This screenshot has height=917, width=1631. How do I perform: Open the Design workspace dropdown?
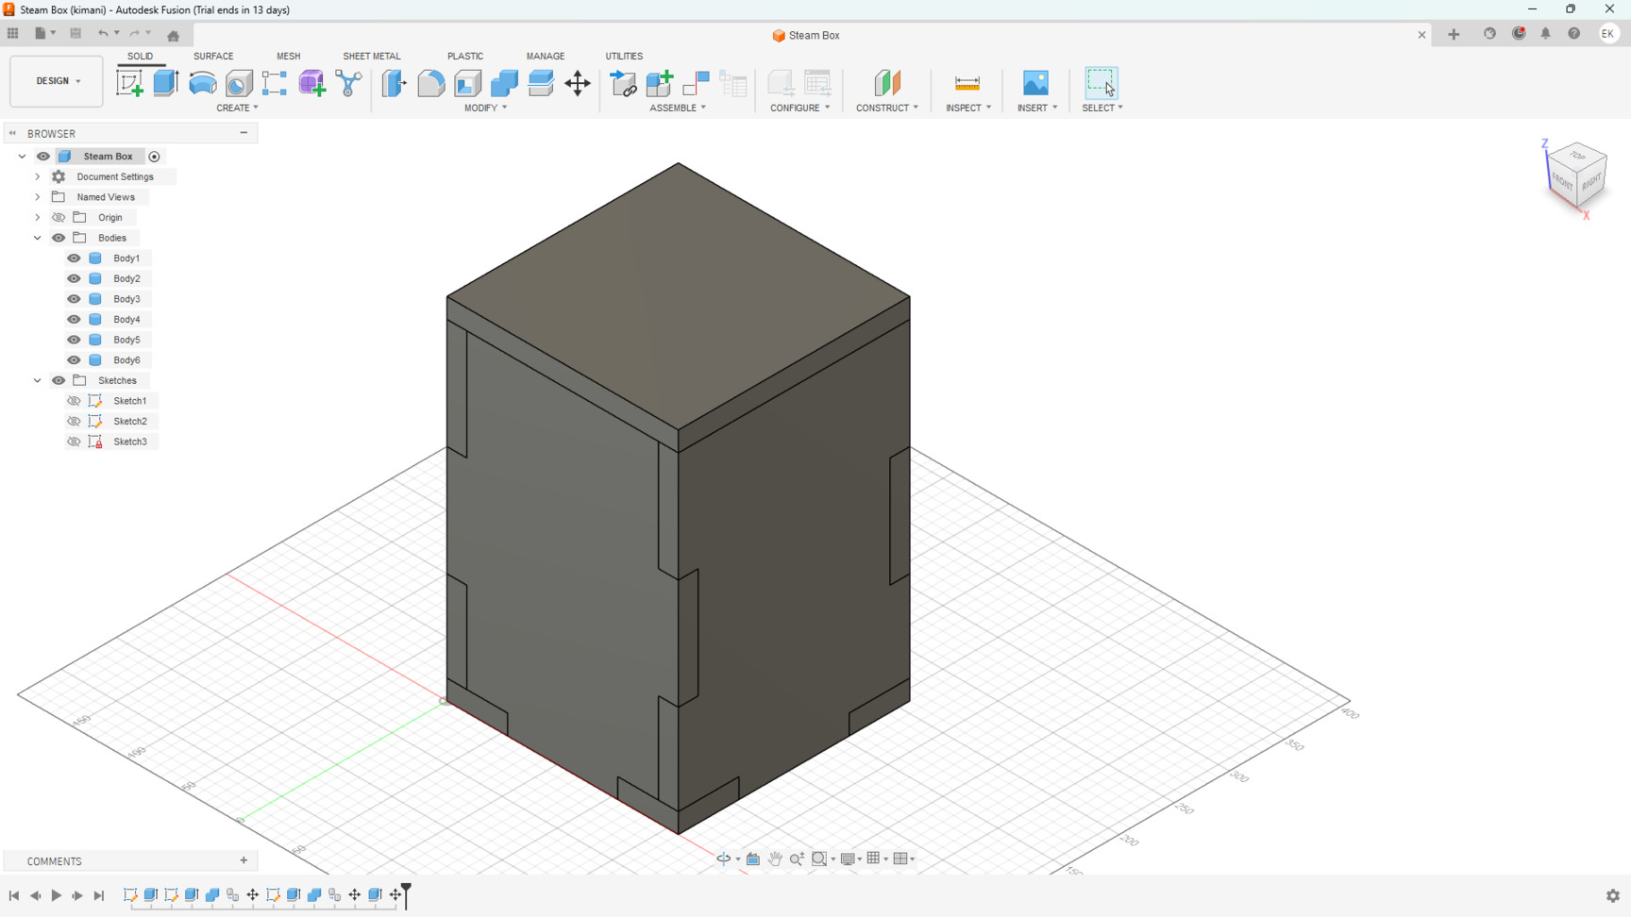(x=57, y=81)
